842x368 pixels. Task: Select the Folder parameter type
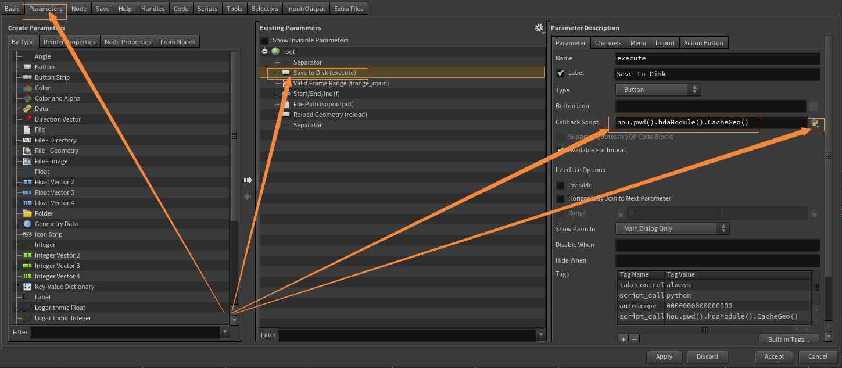[x=44, y=213]
